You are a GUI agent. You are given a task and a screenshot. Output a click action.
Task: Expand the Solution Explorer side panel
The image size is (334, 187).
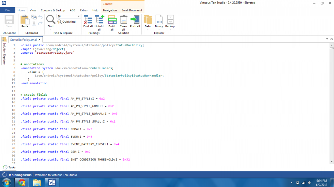pyautogui.click(x=4, y=54)
